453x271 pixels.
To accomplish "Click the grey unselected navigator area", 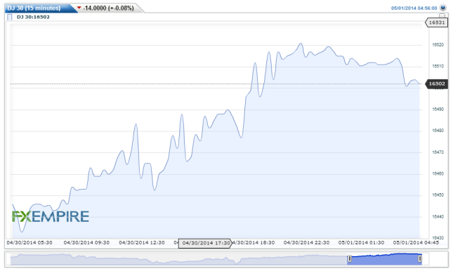I will (179, 259).
